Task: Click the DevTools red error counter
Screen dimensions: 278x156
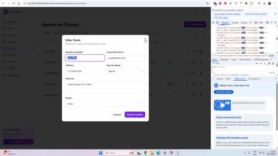Action: point(256,23)
